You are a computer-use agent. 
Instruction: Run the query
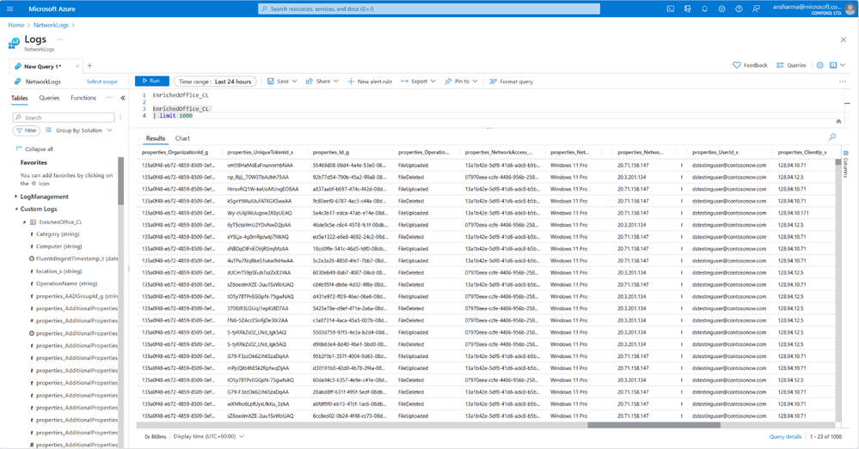pos(151,81)
